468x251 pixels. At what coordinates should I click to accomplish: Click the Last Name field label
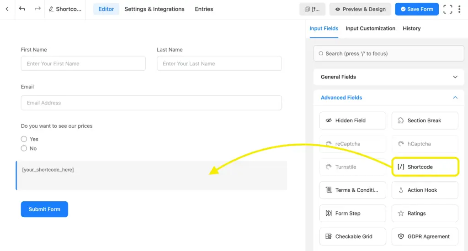click(x=170, y=50)
